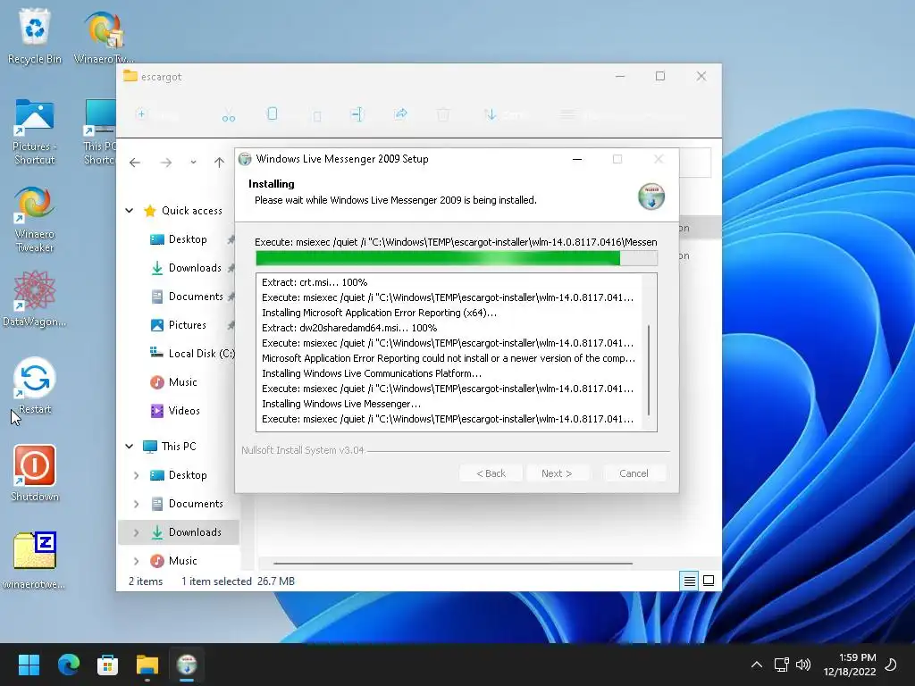Expand Downloads under This PC
The height and width of the screenshot is (686, 915).
[136, 532]
